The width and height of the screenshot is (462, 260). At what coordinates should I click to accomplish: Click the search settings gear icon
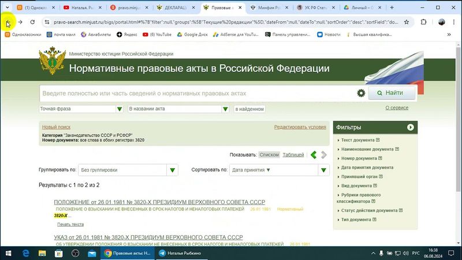click(361, 93)
